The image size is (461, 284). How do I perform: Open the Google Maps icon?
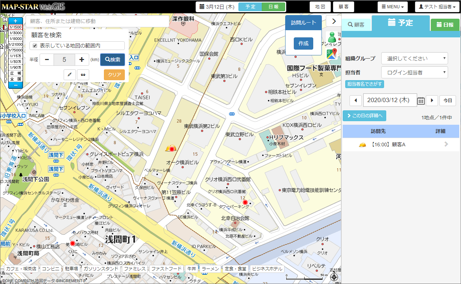pos(332,54)
